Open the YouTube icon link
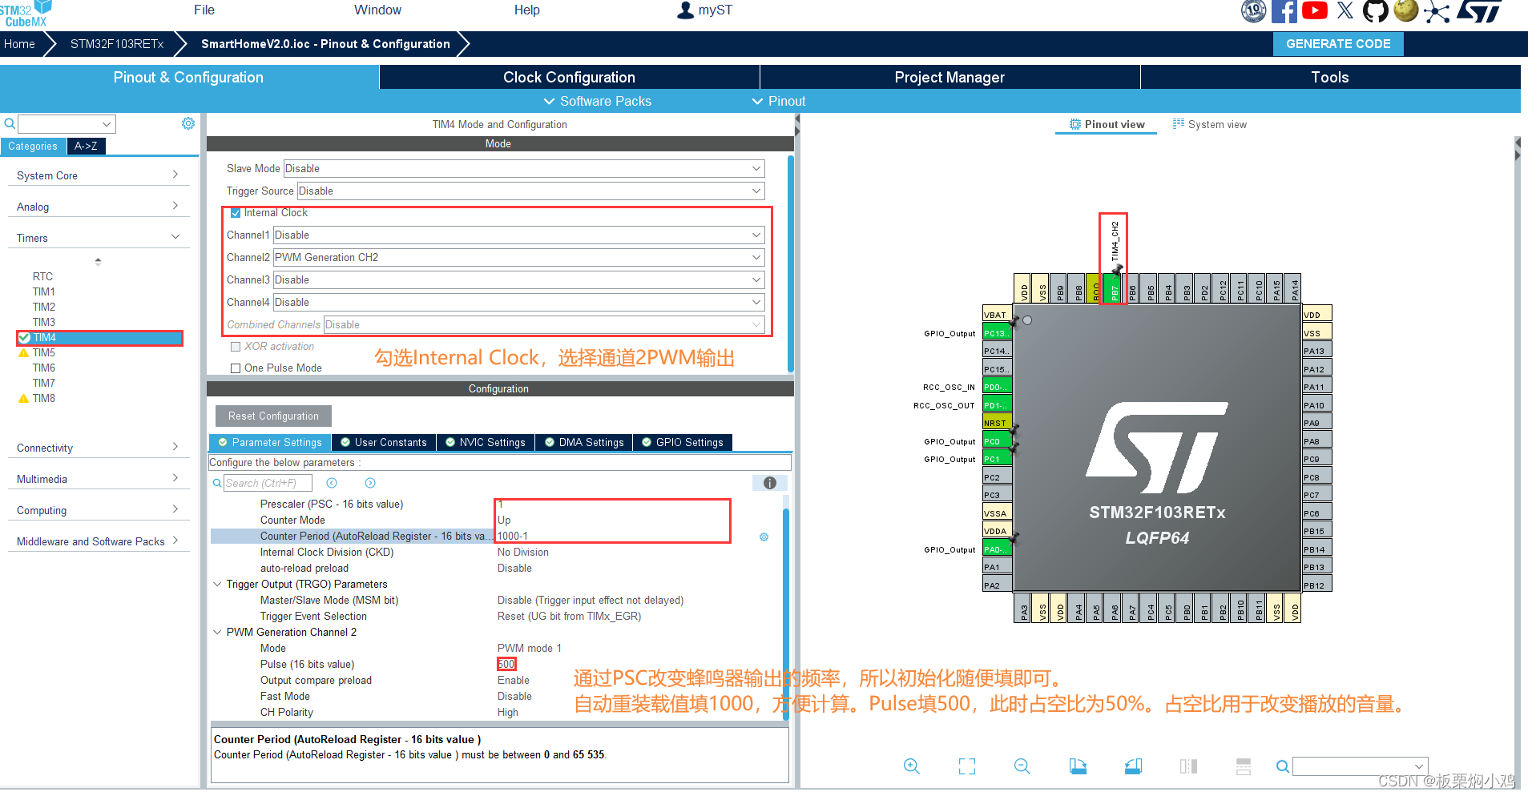The width and height of the screenshot is (1528, 796). tap(1315, 10)
